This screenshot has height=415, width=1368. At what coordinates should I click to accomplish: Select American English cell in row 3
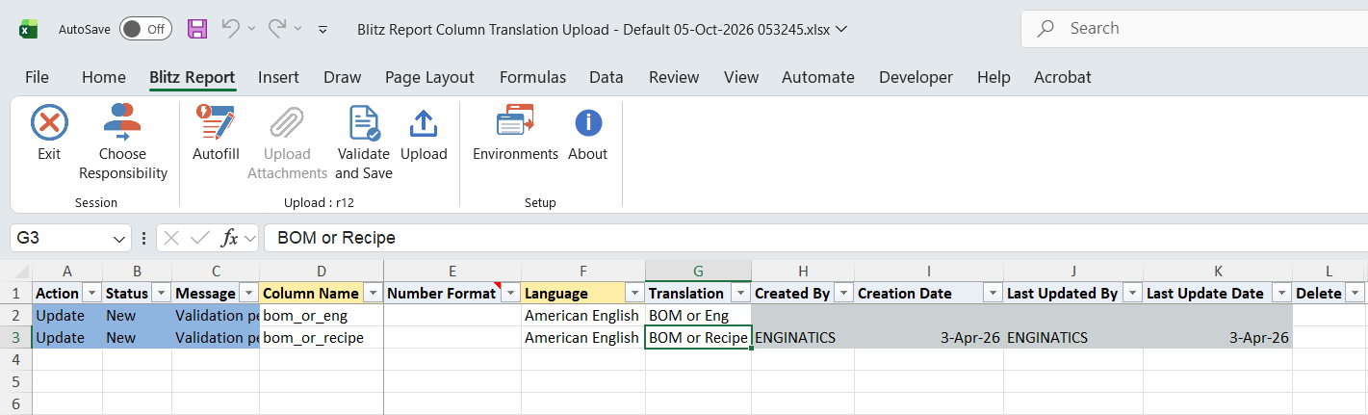point(583,337)
